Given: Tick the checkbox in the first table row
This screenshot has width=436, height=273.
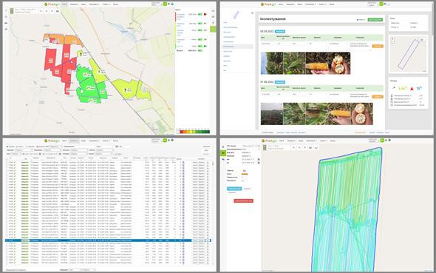Looking at the screenshot, I should [x=7, y=162].
